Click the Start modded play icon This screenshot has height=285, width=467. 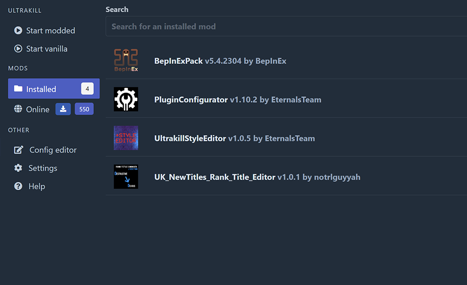(18, 30)
